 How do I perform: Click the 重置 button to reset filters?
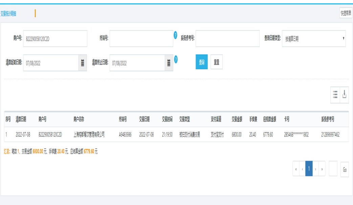click(217, 62)
